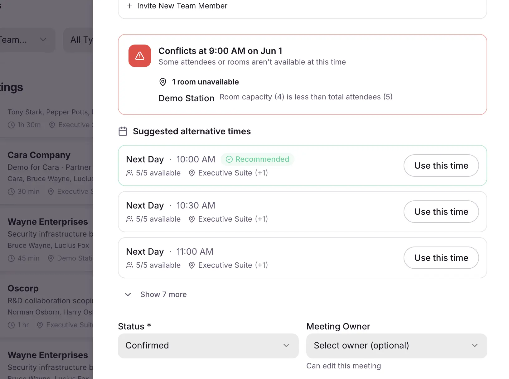Click Can edit this meeting text
Screen dimensions: 509x379
(343, 366)
